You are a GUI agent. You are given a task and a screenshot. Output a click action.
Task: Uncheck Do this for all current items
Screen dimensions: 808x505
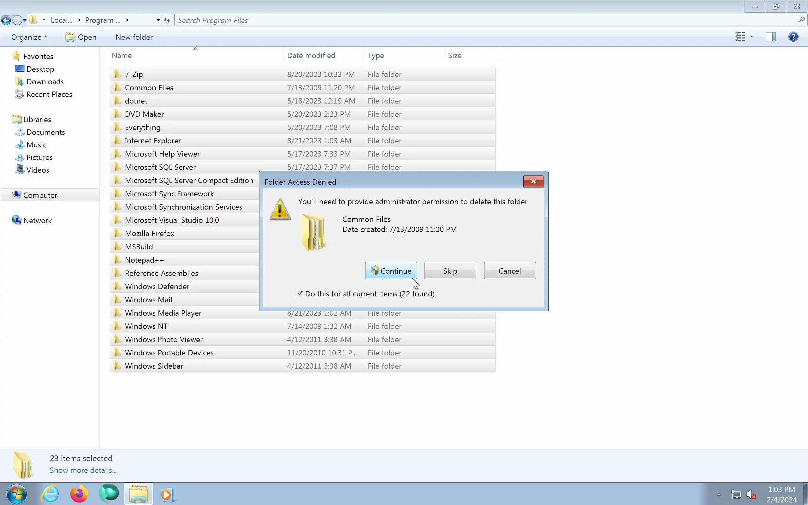pos(300,294)
